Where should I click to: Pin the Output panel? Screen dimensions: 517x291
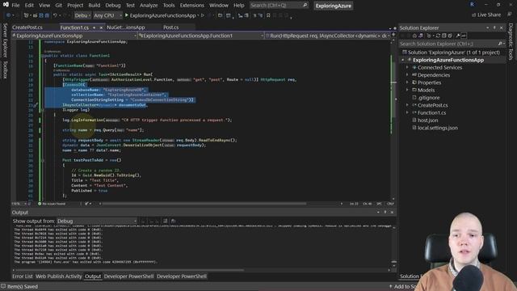pos(385,212)
